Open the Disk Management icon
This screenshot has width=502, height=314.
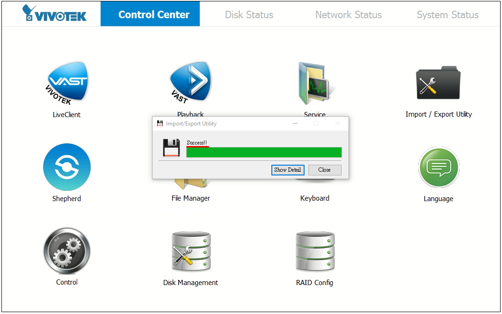(191, 251)
